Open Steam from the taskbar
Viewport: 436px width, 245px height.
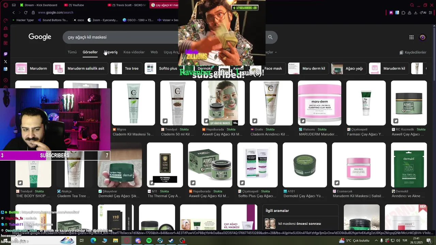coord(171,241)
